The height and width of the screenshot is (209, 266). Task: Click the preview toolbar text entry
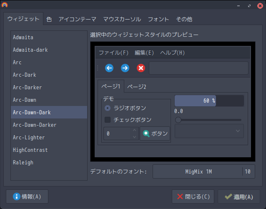pos(198,68)
